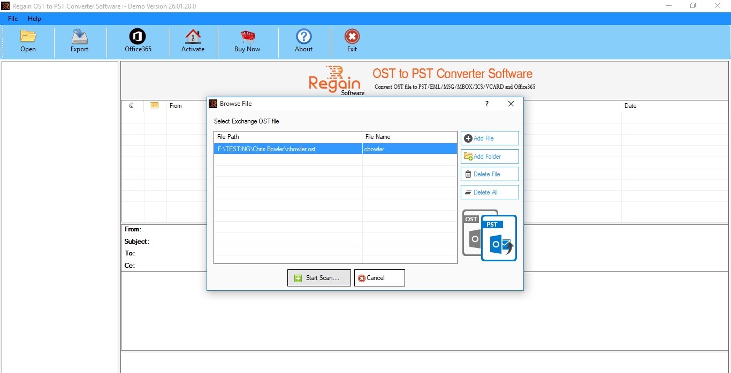Open an OST file via Open toolbar icon

(28, 41)
